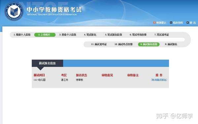Click the 报名状态 column header
The width and height of the screenshot is (198, 124).
coord(82,75)
